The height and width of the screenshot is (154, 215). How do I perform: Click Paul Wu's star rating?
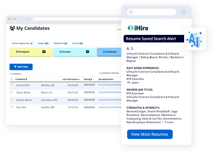(89, 107)
